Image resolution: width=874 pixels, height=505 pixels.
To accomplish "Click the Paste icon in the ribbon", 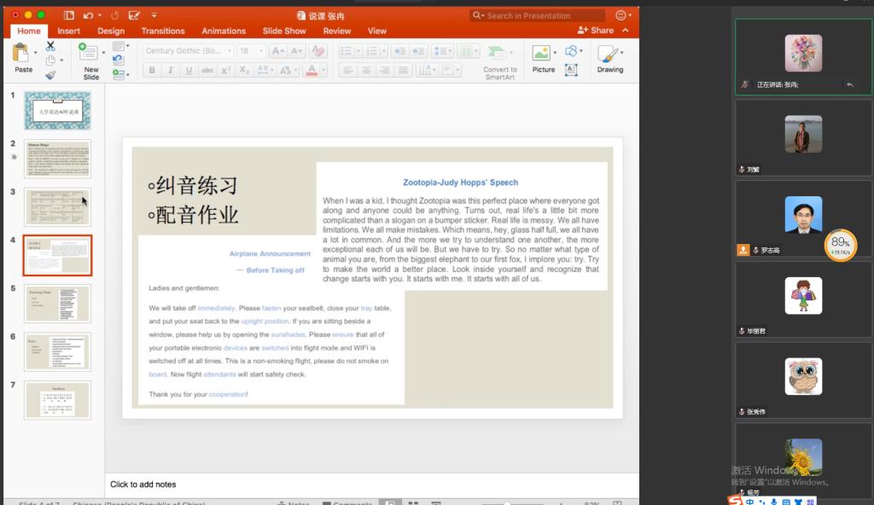I will point(24,55).
